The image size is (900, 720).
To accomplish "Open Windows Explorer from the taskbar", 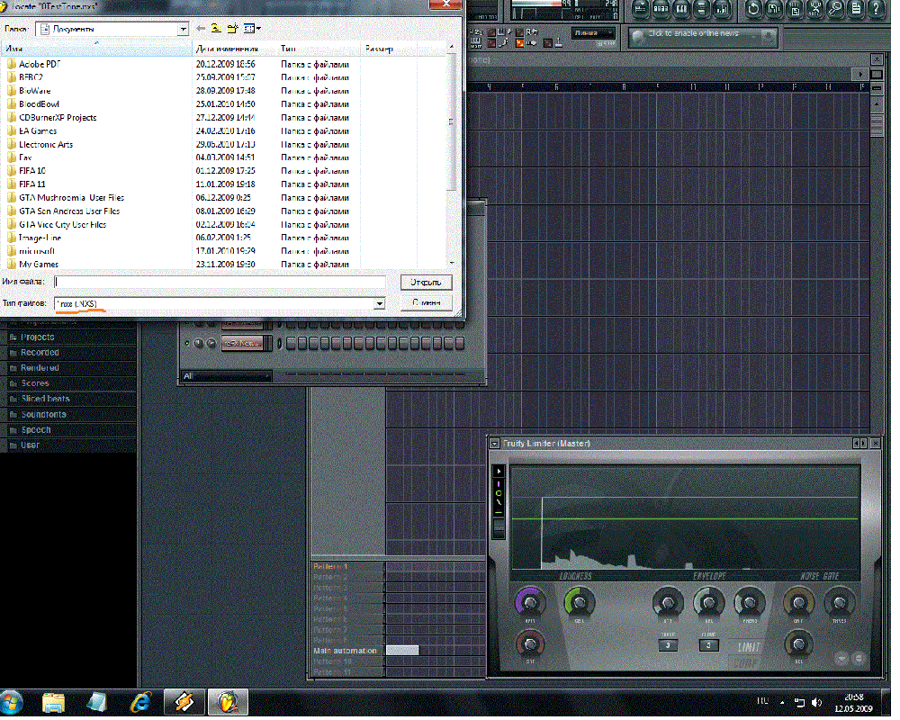I will coord(53,703).
